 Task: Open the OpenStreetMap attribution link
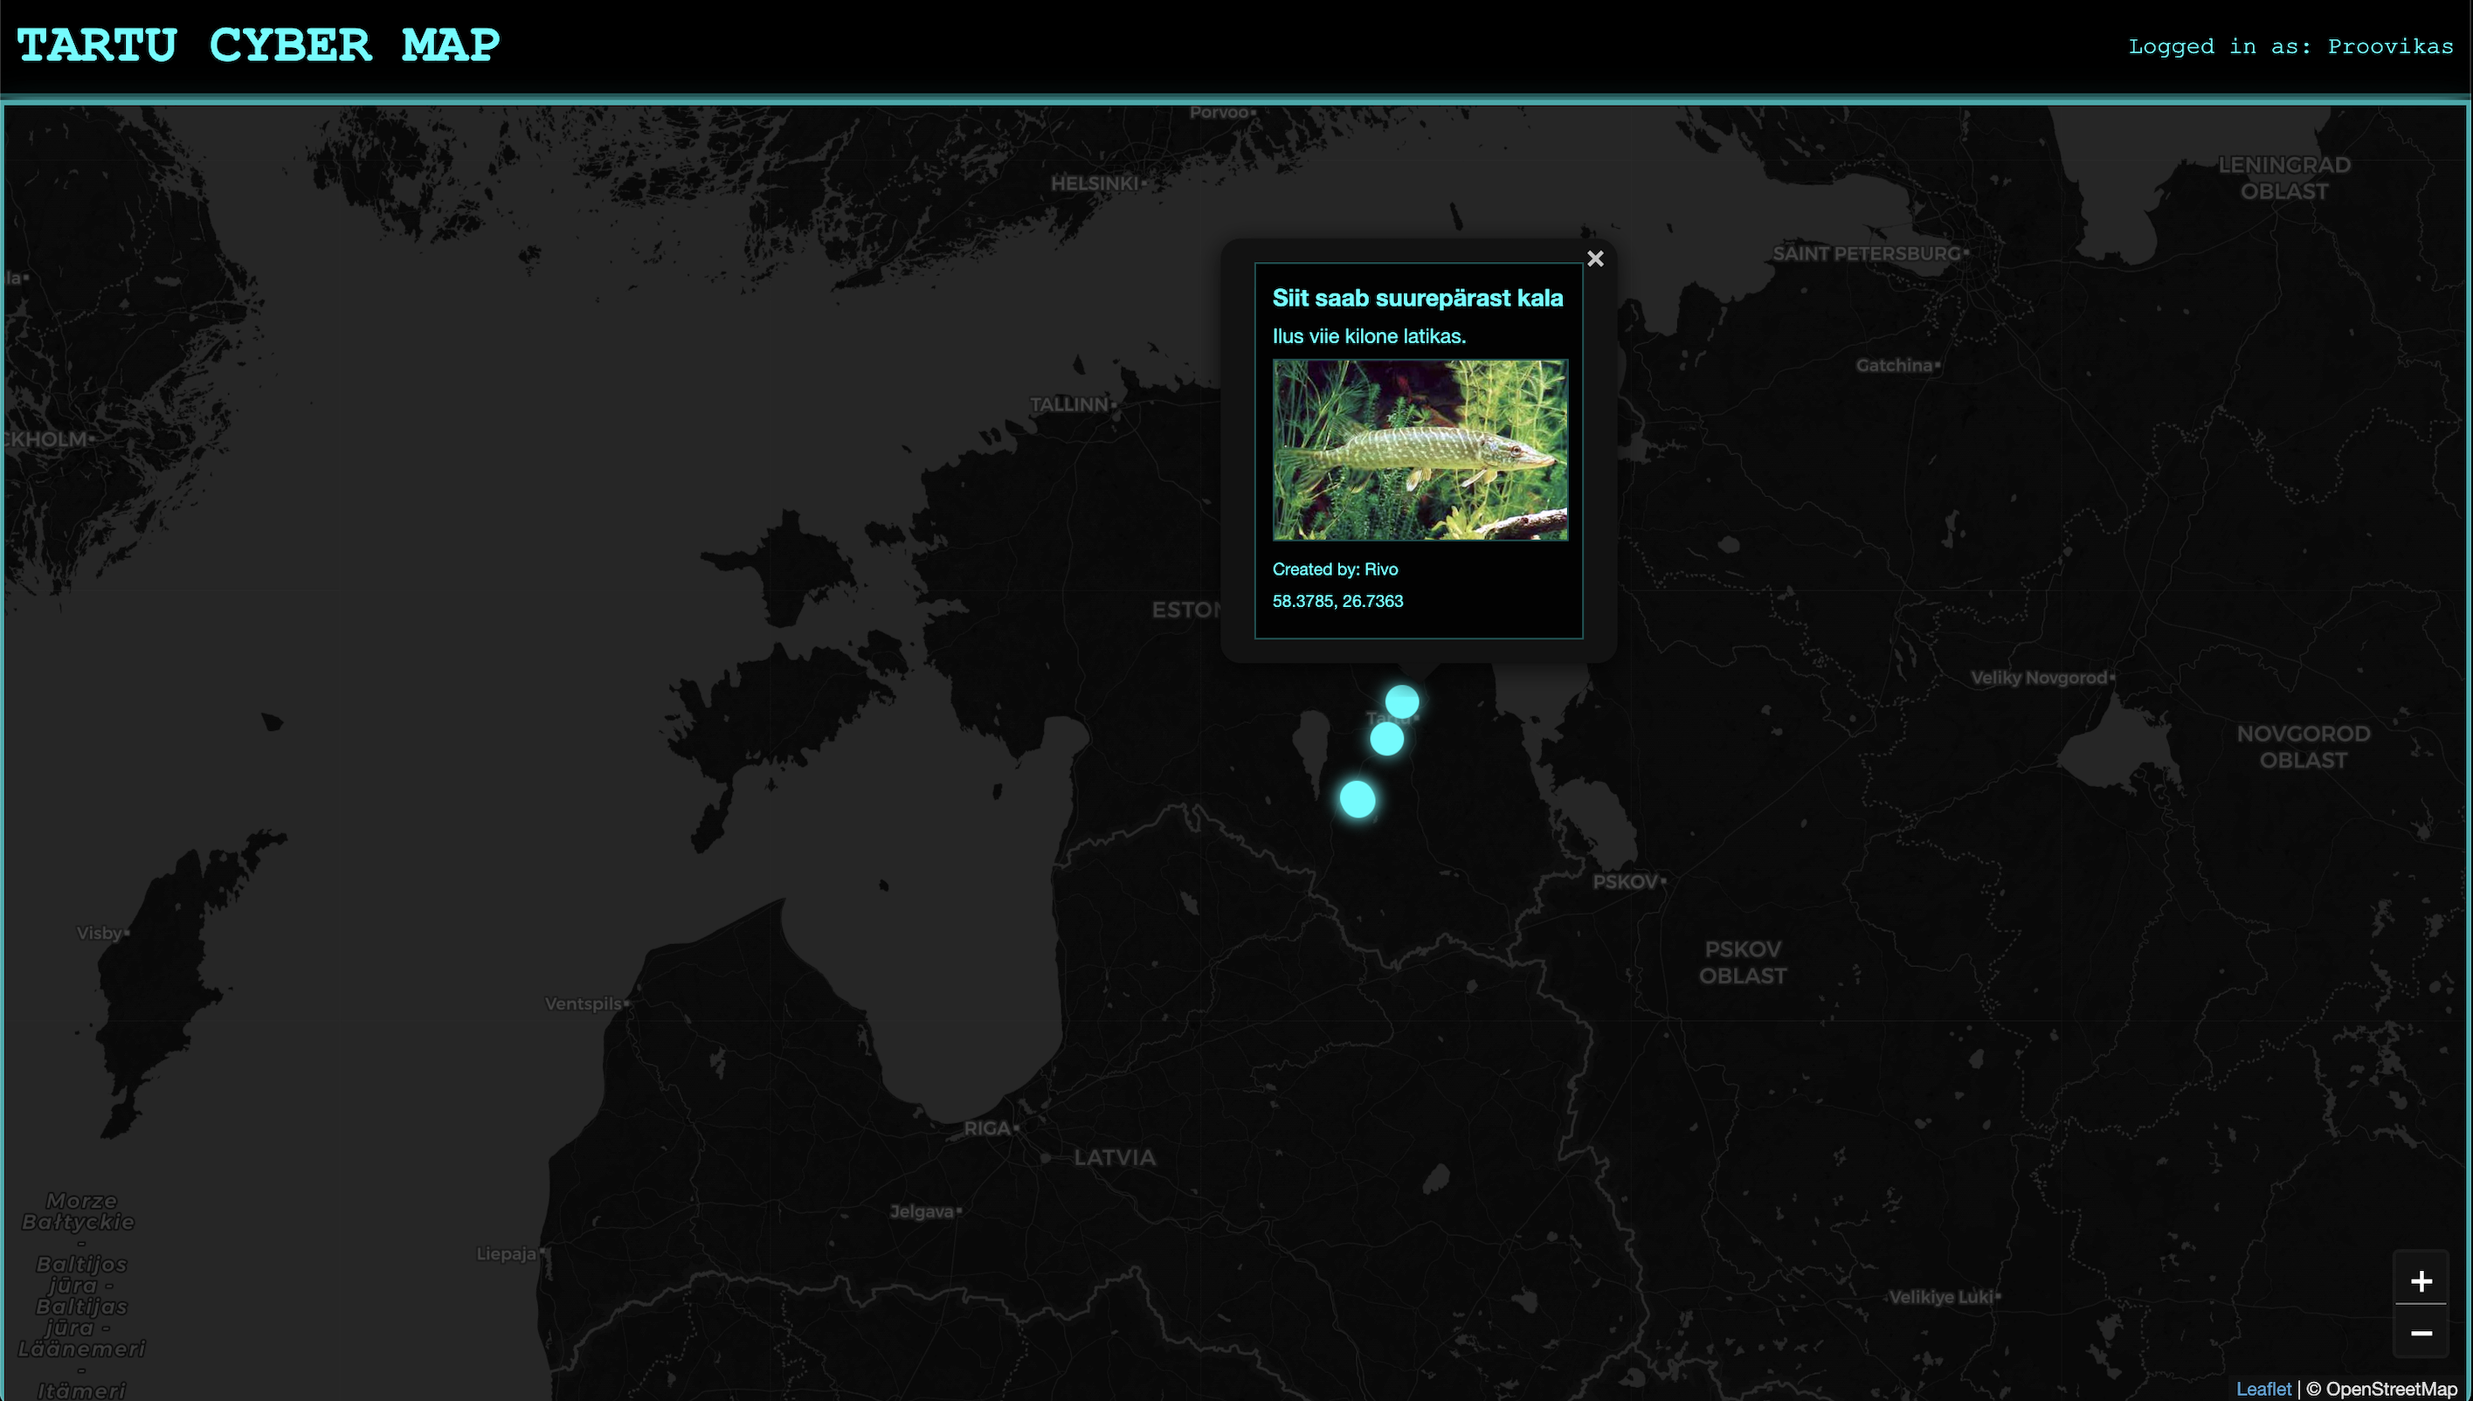pyautogui.click(x=2389, y=1389)
